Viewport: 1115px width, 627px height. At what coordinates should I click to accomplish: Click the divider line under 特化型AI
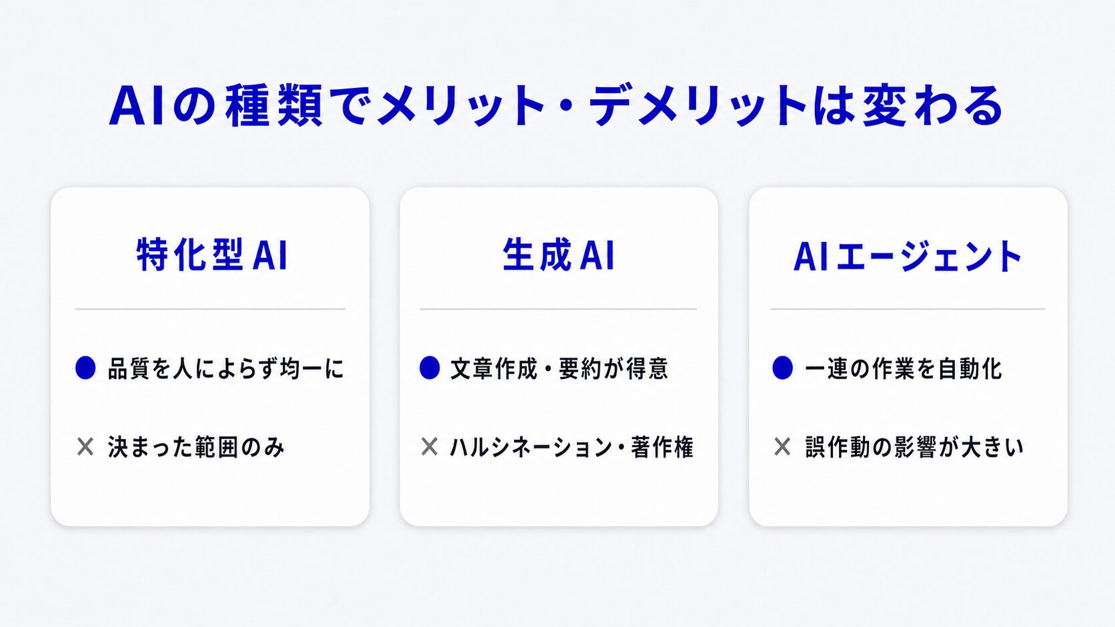pyautogui.click(x=210, y=309)
